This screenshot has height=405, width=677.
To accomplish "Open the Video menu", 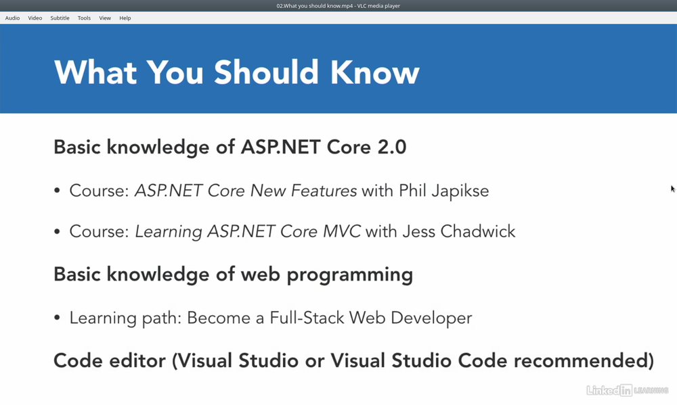I will [x=35, y=18].
